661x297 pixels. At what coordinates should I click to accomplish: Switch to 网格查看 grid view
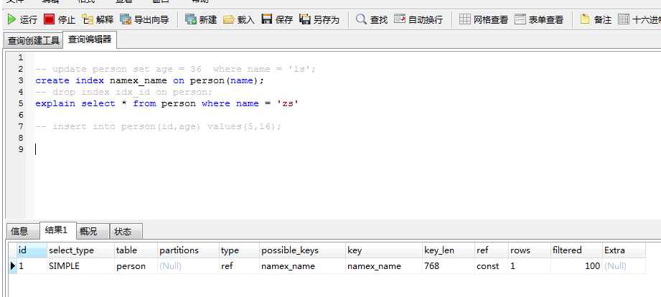pyautogui.click(x=484, y=19)
